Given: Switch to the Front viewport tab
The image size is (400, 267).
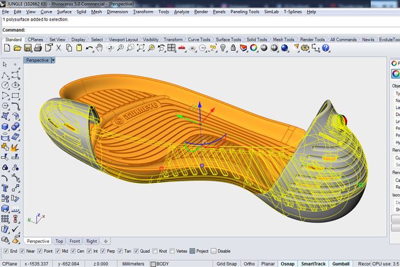Looking at the screenshot, I should coord(74,241).
